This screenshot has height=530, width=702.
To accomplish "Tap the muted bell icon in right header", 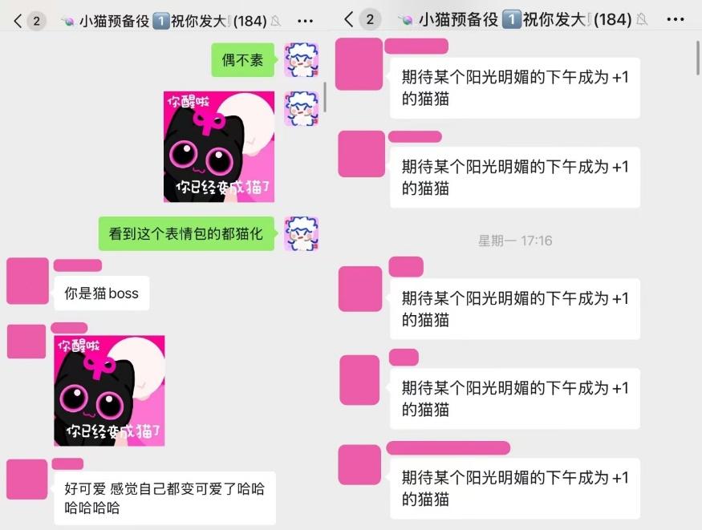I will [642, 20].
